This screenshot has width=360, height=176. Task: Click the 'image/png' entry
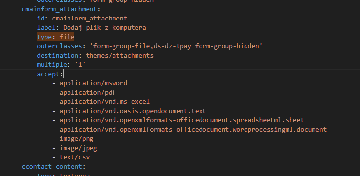click(x=76, y=139)
